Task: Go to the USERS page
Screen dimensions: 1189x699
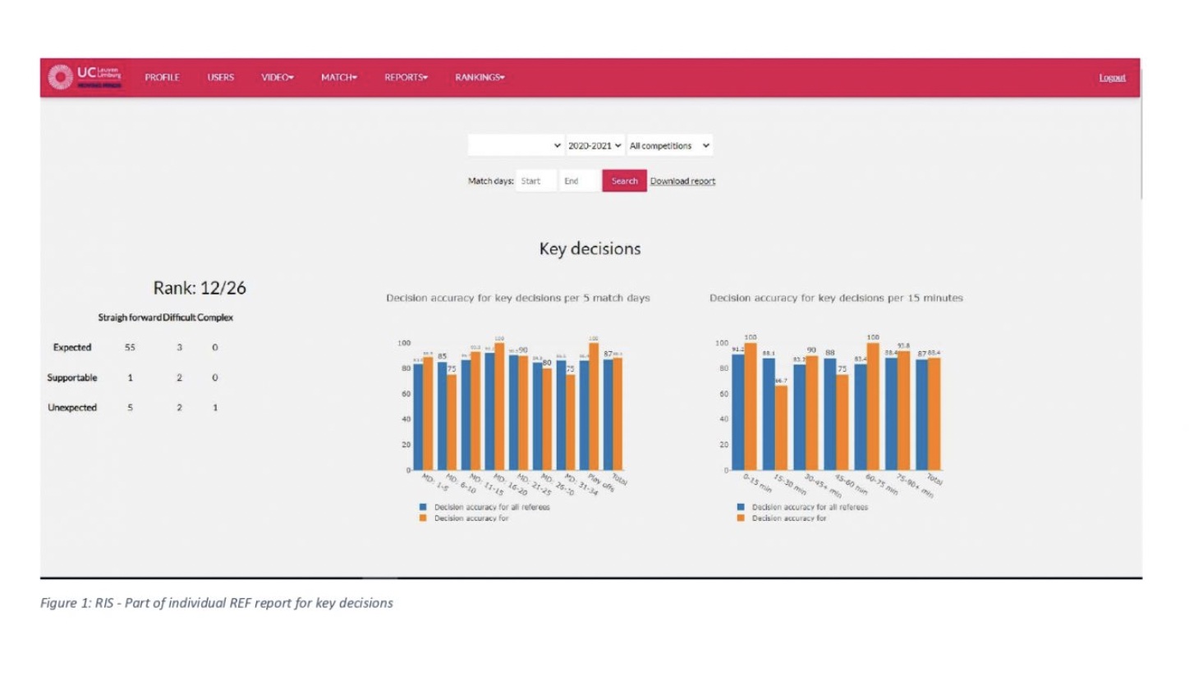Action: coord(220,77)
